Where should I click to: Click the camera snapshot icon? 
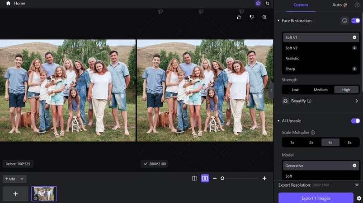click(x=258, y=3)
